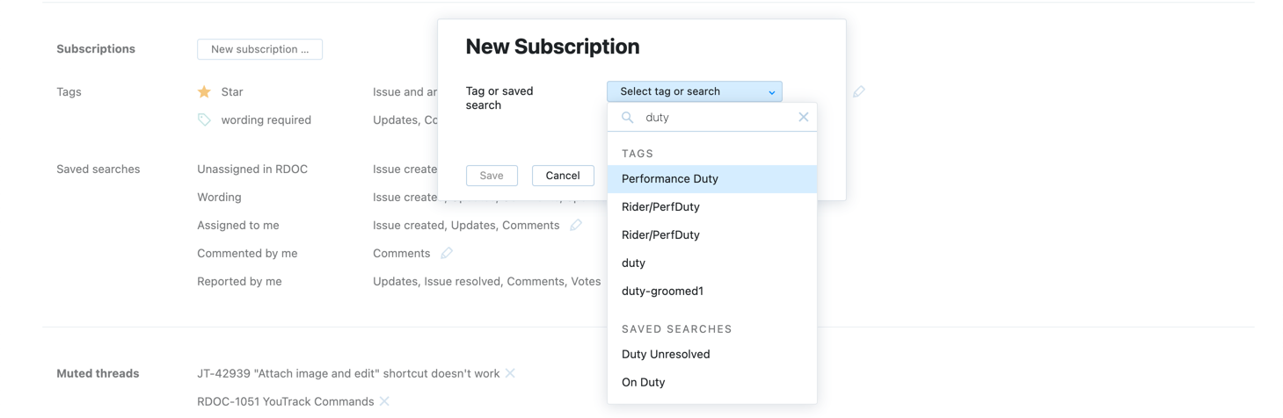Select the first Rider/PerfDuty tag
Viewport: 1283px width, 418px height.
point(660,206)
